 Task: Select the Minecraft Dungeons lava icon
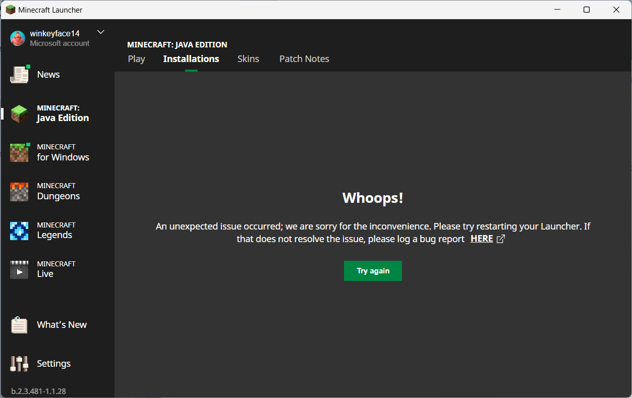[20, 192]
